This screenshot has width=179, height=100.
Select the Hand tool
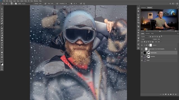pos(2,52)
